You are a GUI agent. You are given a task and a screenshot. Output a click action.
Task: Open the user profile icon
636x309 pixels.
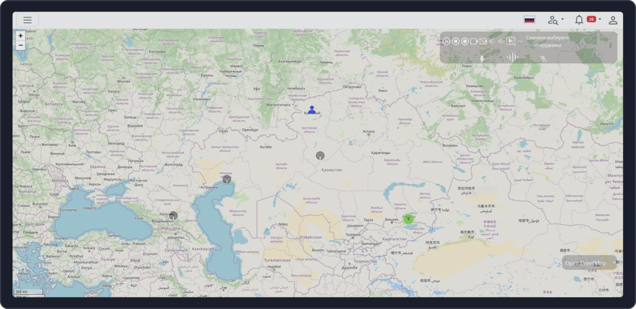tap(613, 20)
